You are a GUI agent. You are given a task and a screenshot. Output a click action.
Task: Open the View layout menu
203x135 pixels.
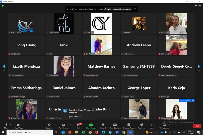click(x=198, y=5)
